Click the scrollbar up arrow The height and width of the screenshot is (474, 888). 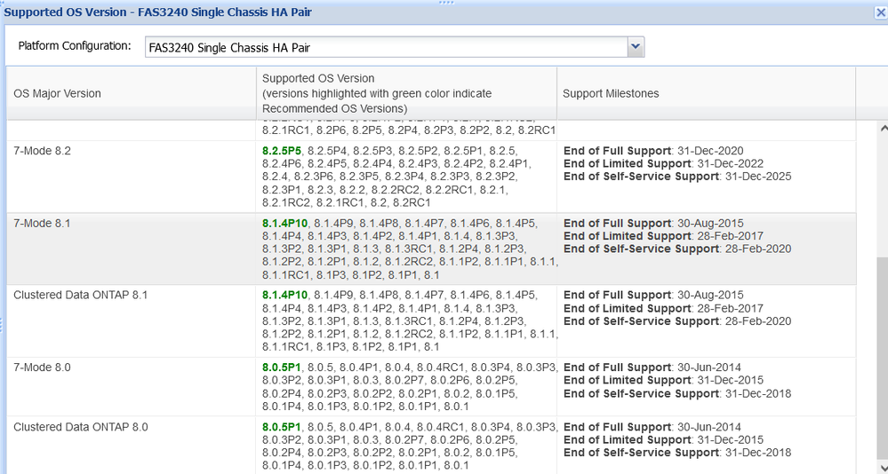point(882,128)
